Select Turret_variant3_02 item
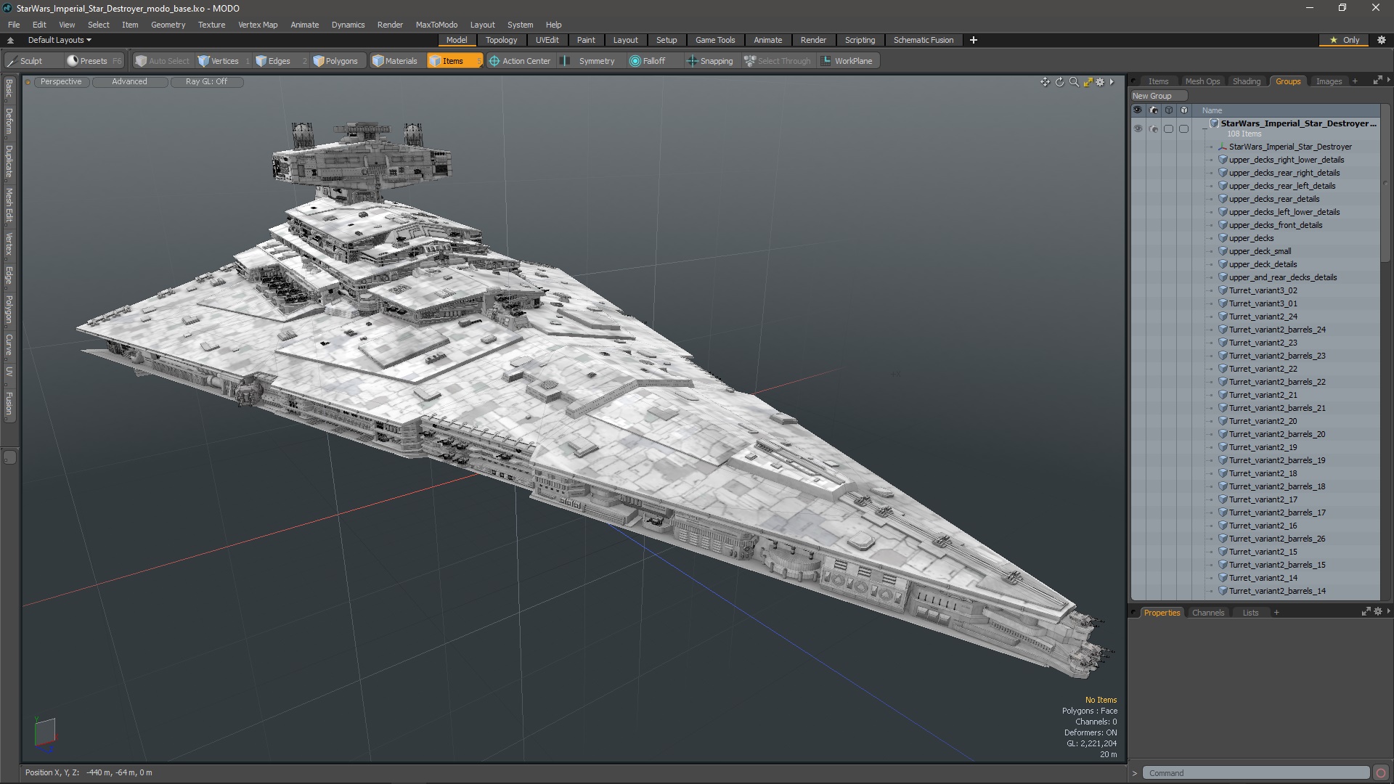This screenshot has width=1394, height=784. click(x=1263, y=290)
